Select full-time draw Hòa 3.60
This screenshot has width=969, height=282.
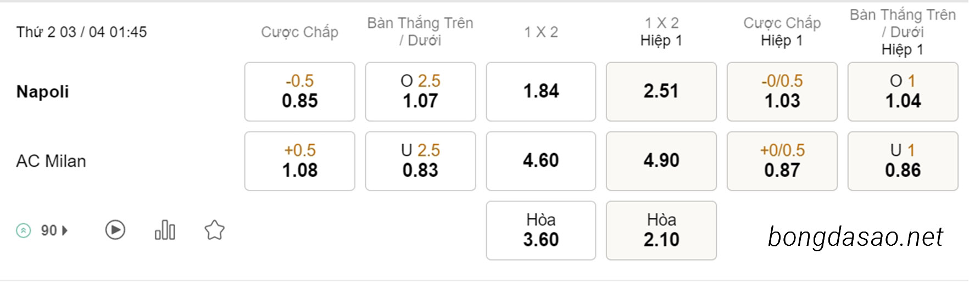(x=541, y=230)
